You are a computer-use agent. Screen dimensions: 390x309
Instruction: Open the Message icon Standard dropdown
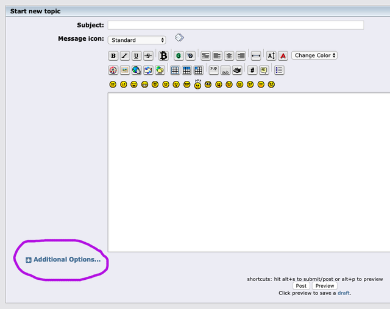136,40
